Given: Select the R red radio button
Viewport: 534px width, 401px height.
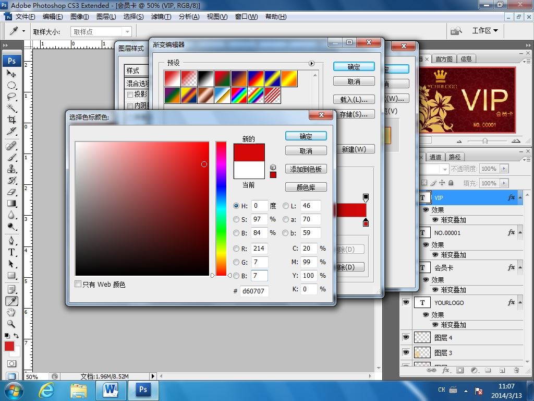Looking at the screenshot, I should tap(236, 249).
